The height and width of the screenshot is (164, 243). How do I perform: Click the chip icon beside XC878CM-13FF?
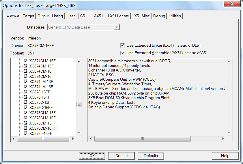tap(25, 123)
